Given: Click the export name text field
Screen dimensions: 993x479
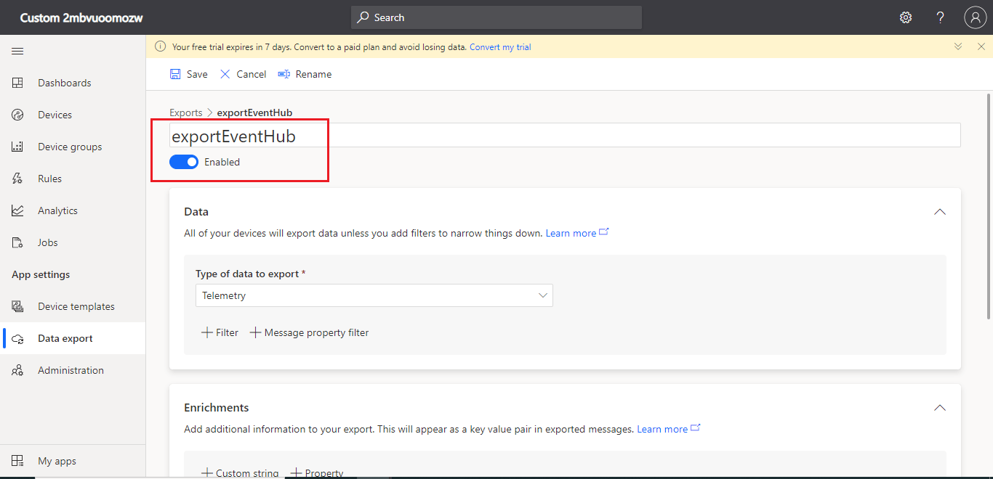Looking at the screenshot, I should click(x=564, y=136).
